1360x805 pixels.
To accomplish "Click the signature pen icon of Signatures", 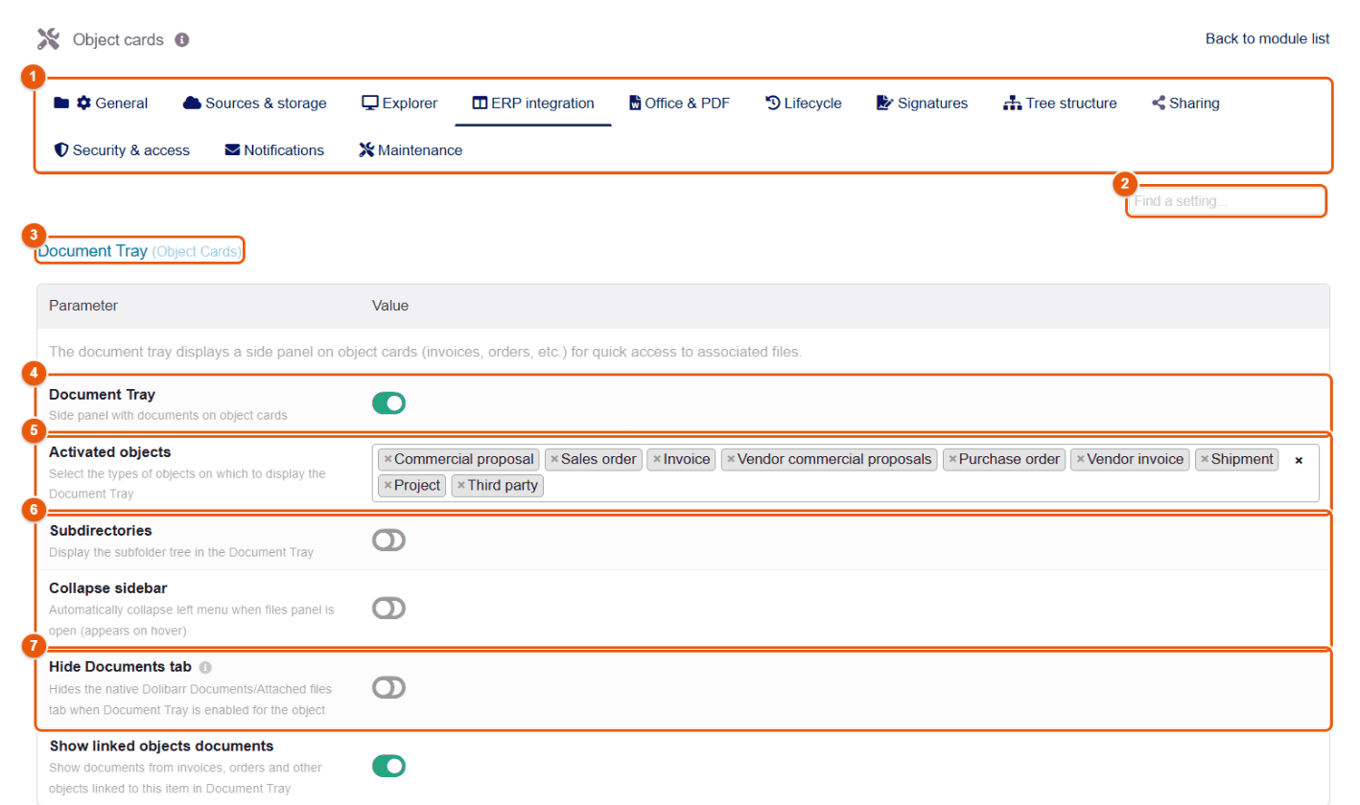I will tap(885, 103).
